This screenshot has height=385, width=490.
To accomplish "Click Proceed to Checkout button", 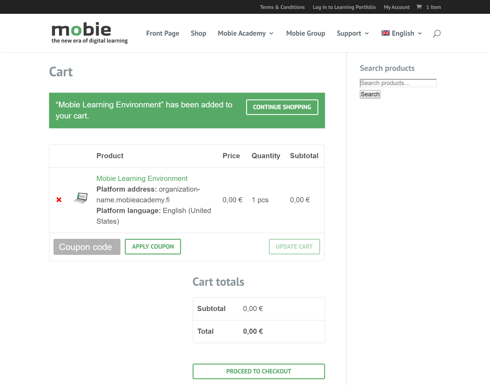I will point(259,371).
